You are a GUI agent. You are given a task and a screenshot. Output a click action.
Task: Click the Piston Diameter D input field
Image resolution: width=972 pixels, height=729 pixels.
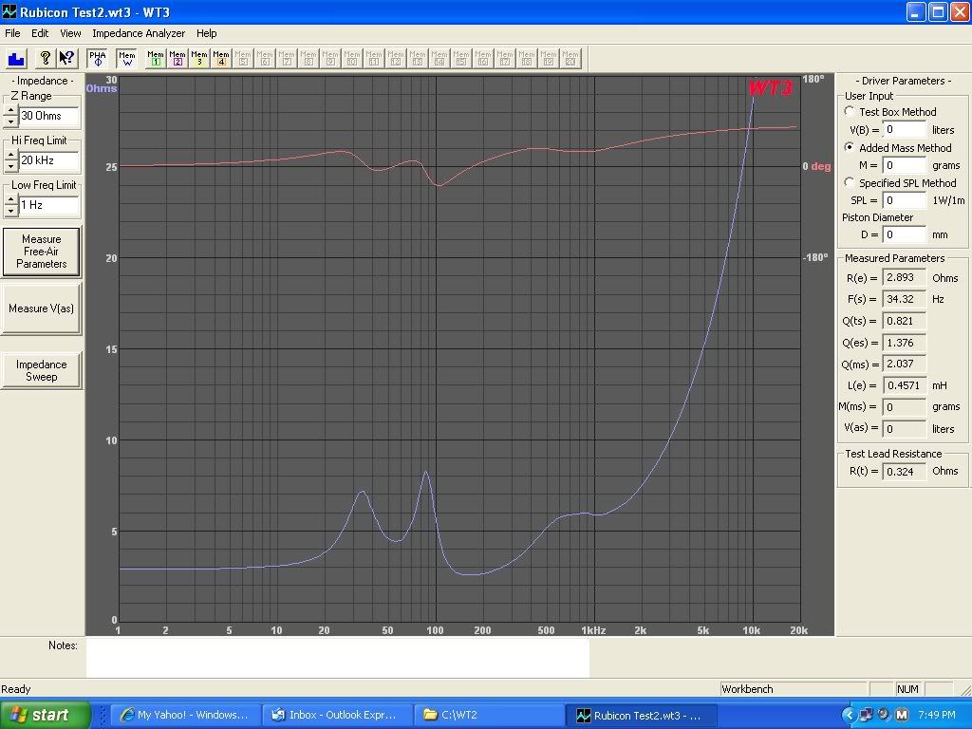904,234
